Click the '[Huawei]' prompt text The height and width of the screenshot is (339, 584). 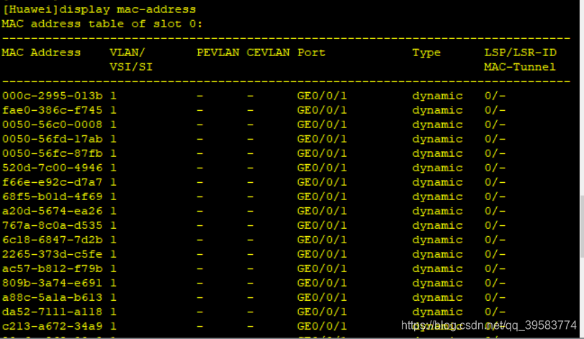click(x=30, y=9)
